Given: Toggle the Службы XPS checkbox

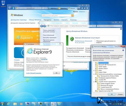Looking at the screenshot, I should [96, 80].
